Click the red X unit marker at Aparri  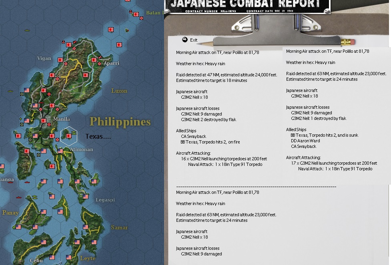100,64
